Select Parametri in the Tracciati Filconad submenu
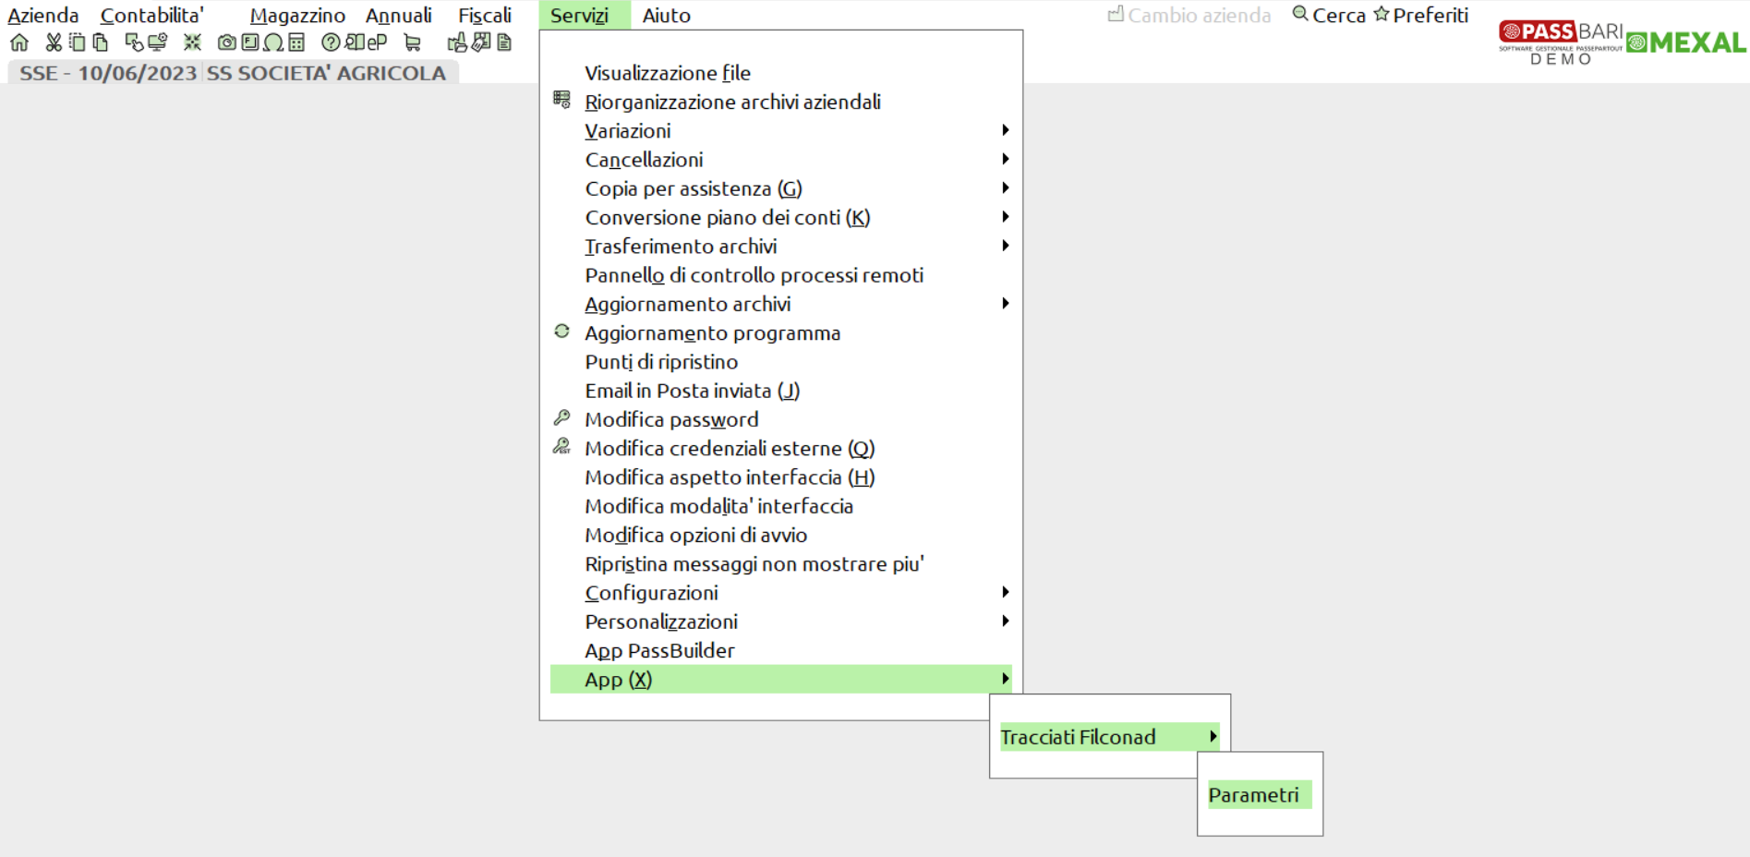 tap(1253, 795)
